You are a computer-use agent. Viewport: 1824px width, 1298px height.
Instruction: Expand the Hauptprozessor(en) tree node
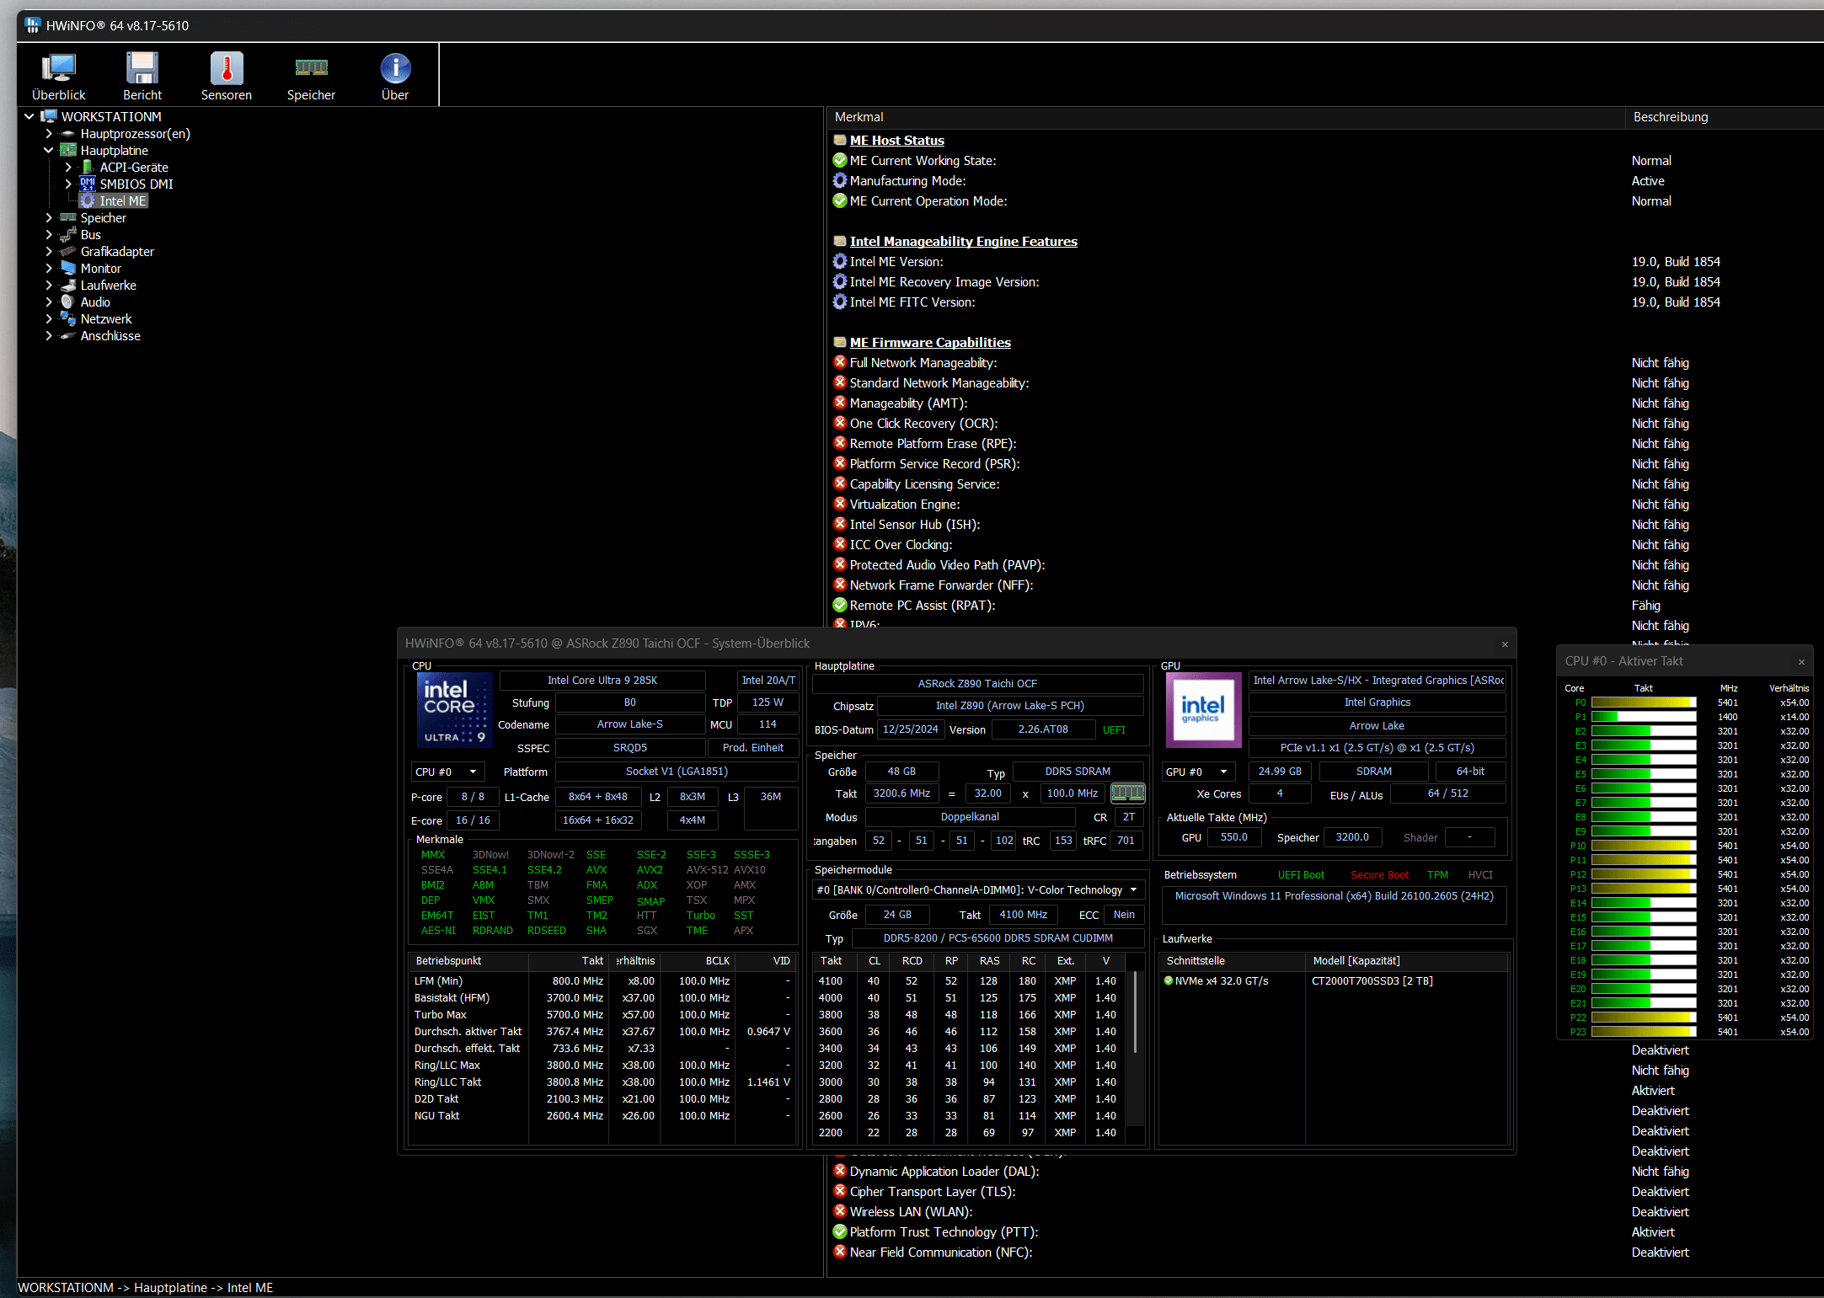coord(49,133)
